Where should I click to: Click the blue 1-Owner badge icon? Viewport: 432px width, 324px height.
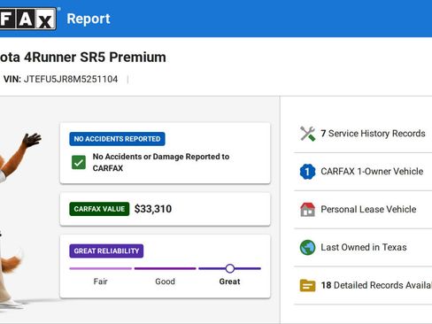point(307,172)
